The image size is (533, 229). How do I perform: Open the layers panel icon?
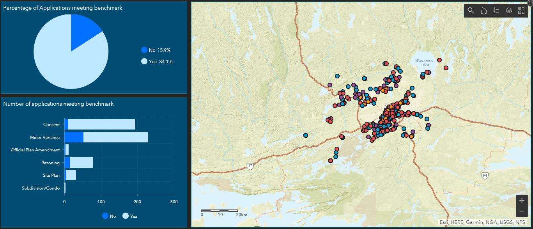(508, 11)
